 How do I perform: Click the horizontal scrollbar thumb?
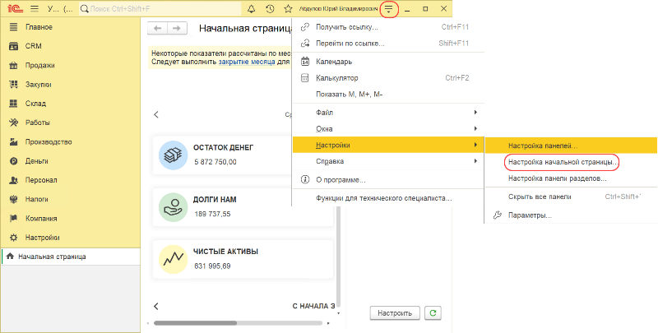pos(196,323)
